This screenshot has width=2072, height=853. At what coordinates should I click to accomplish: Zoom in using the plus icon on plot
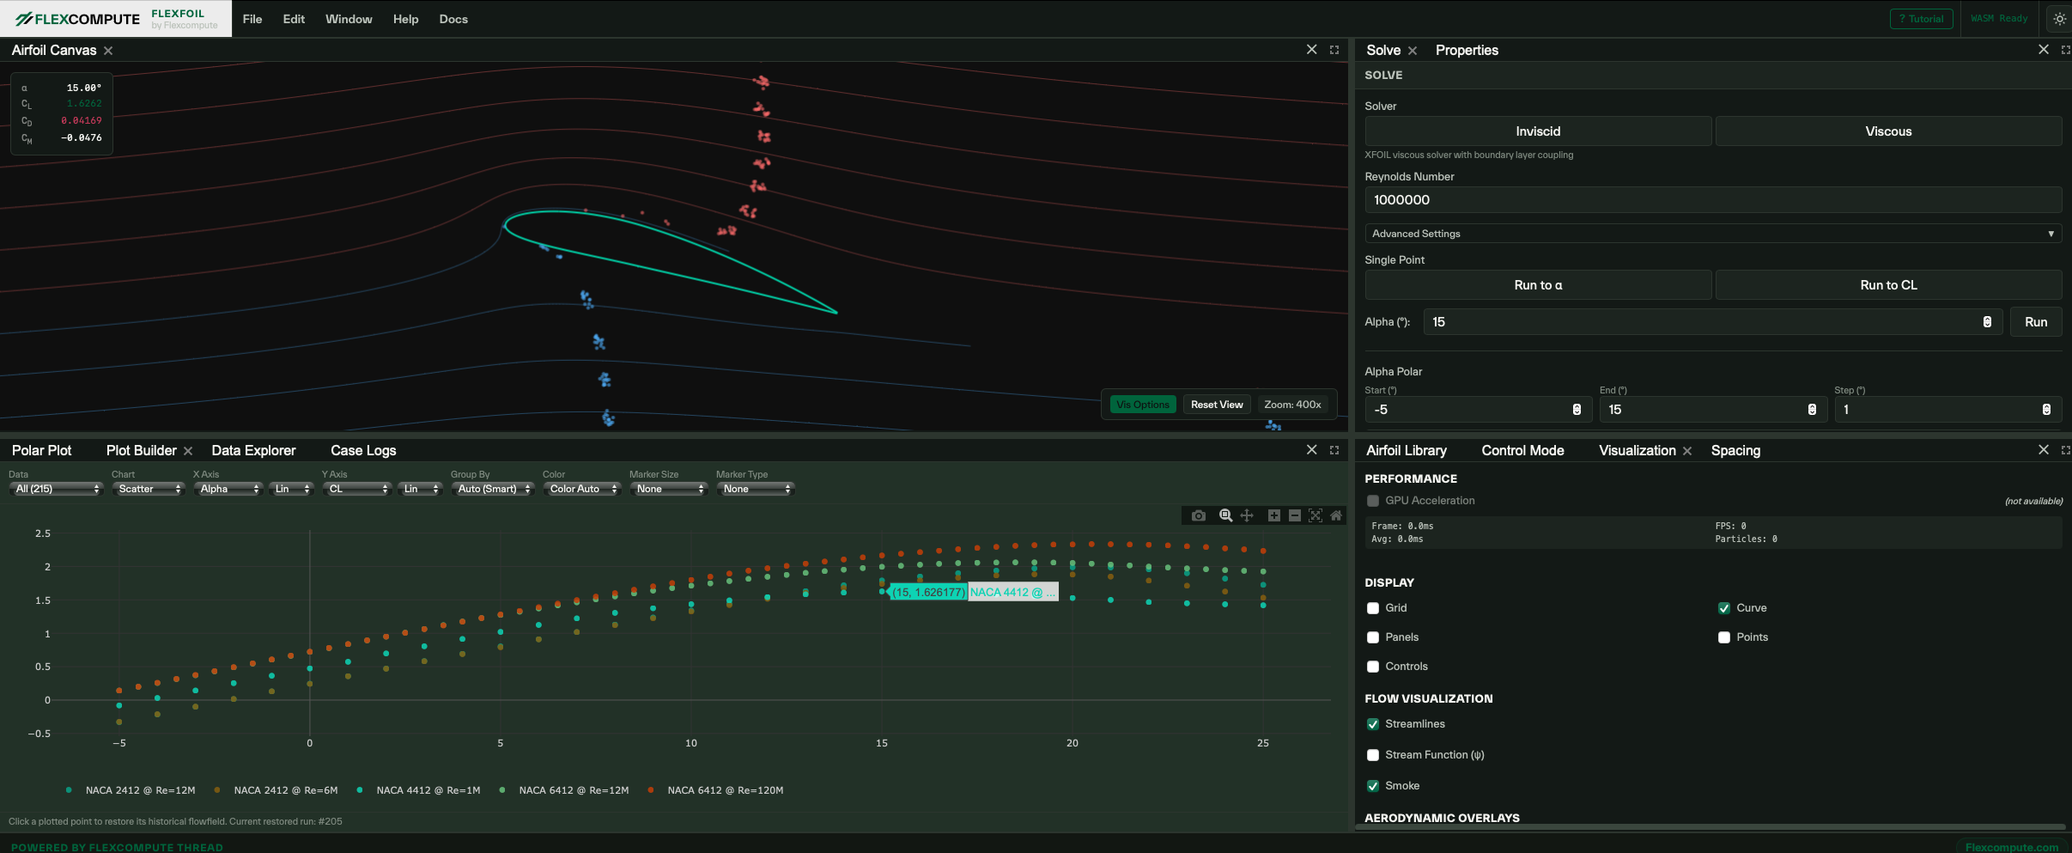tap(1274, 516)
